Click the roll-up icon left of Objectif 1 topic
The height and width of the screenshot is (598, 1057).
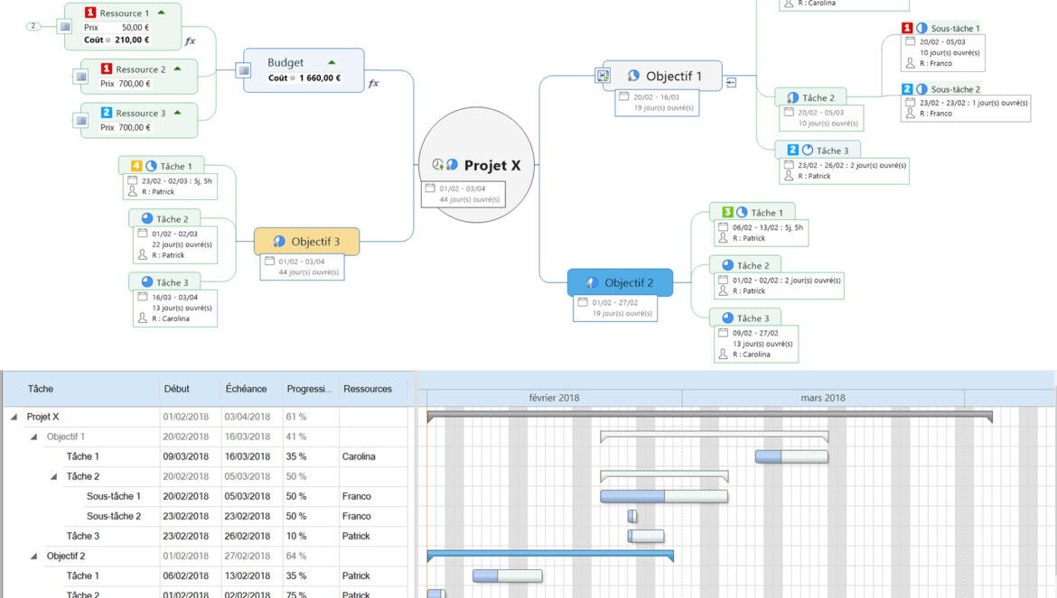(603, 77)
